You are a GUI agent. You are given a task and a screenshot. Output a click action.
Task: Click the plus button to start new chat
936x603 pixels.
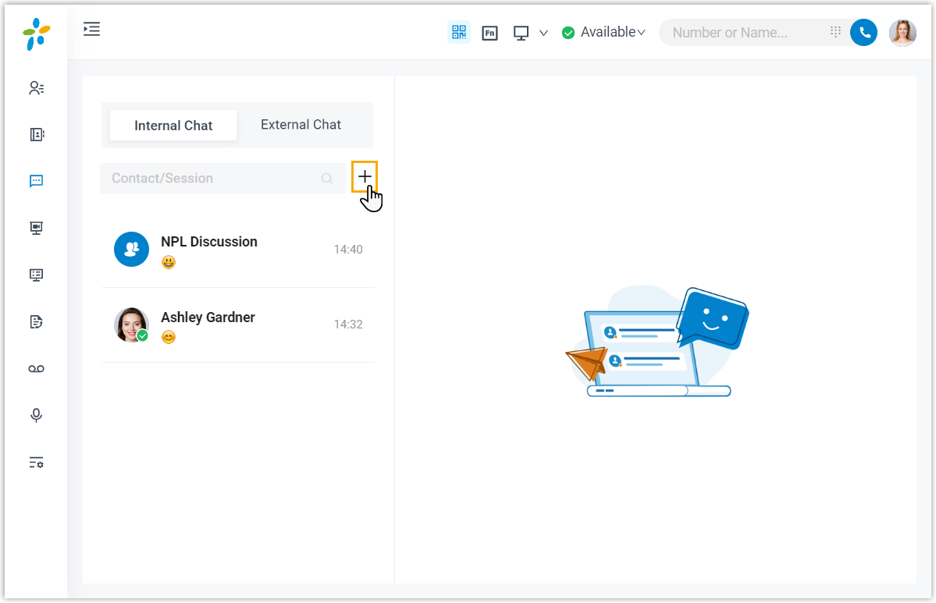click(x=365, y=177)
